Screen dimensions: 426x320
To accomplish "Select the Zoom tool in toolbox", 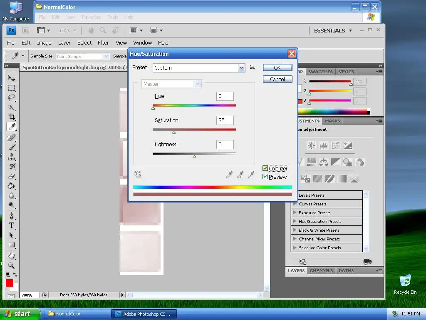I will [11, 265].
